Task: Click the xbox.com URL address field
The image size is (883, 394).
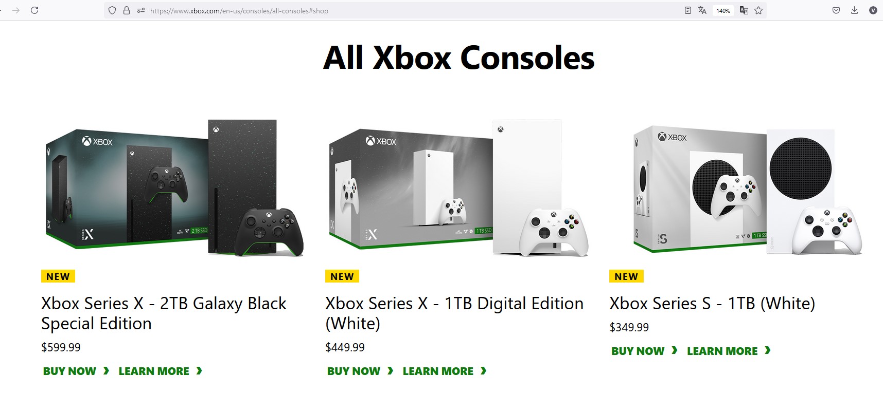Action: (x=360, y=11)
